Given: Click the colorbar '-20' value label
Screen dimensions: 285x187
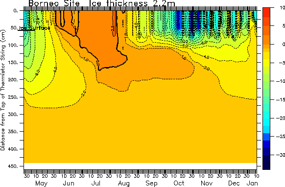Looking at the screenshot, I should [x=281, y=118].
